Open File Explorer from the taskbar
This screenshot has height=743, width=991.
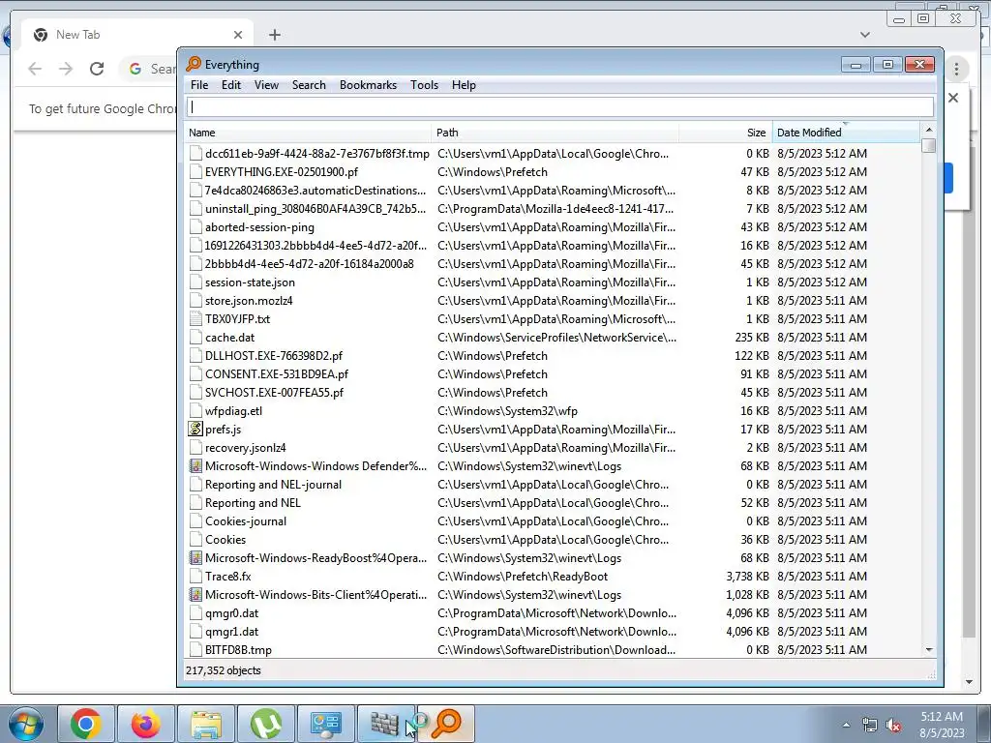tap(206, 724)
